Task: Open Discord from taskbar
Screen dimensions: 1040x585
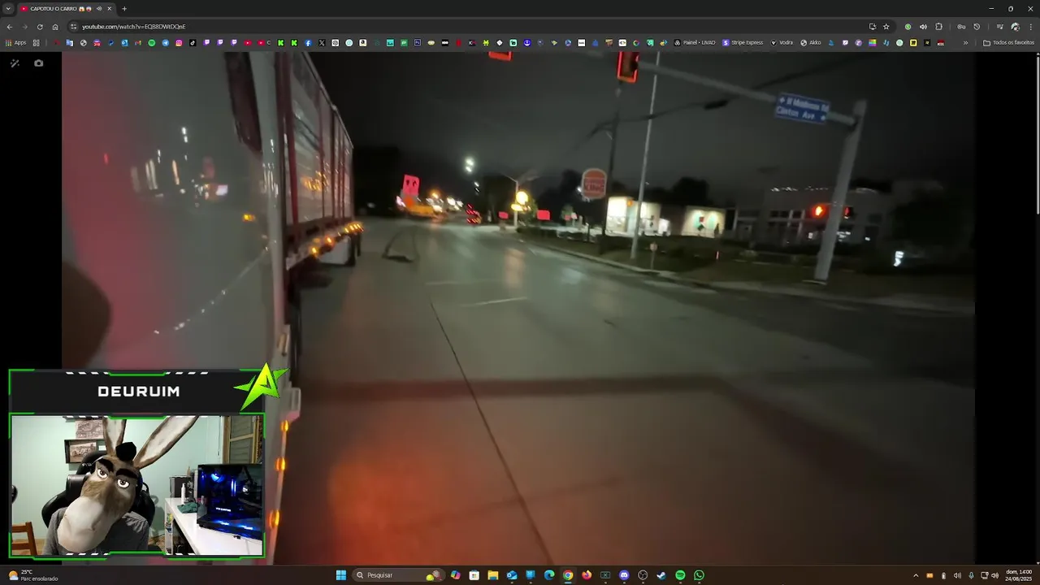Action: click(x=624, y=575)
